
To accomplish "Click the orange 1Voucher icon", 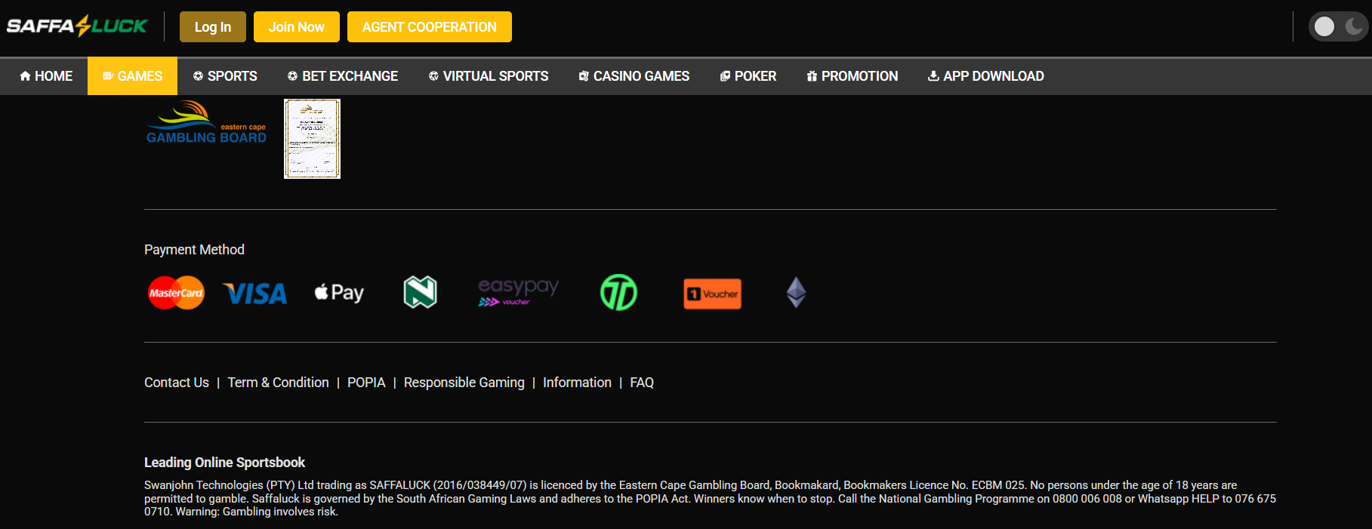I will (x=712, y=294).
